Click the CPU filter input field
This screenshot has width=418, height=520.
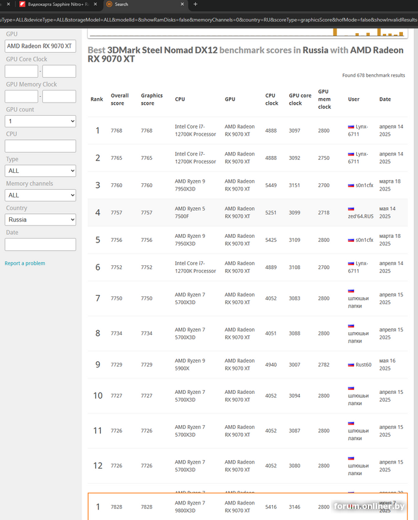[x=40, y=146]
